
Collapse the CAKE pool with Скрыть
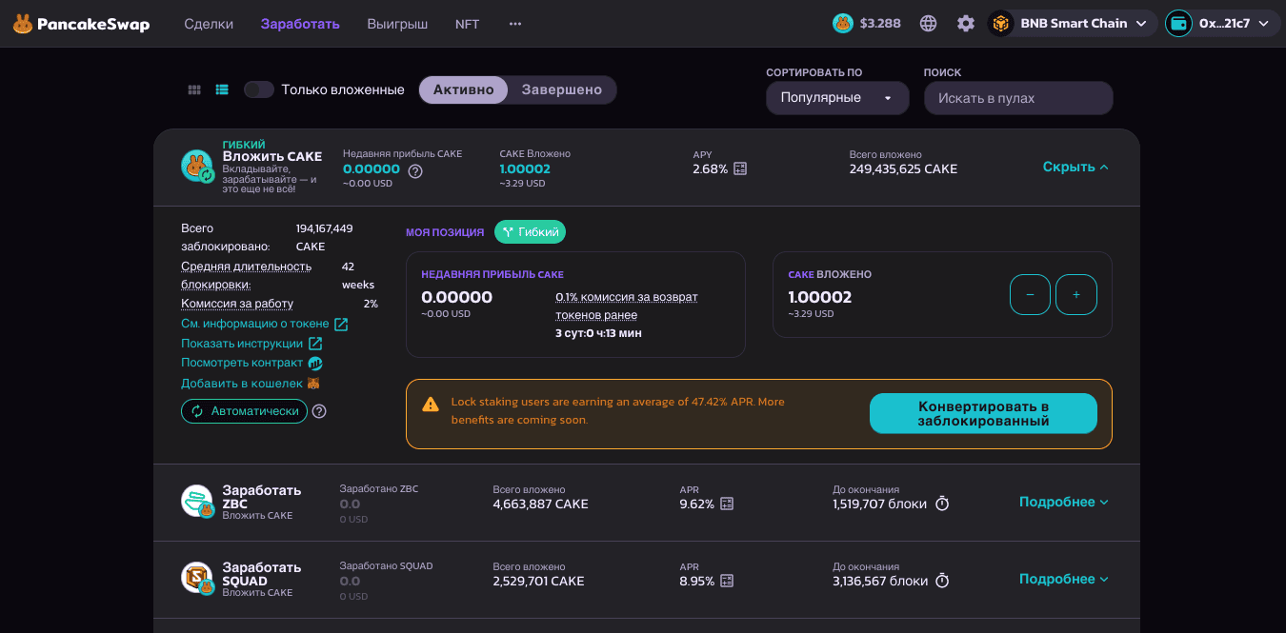coord(1075,167)
